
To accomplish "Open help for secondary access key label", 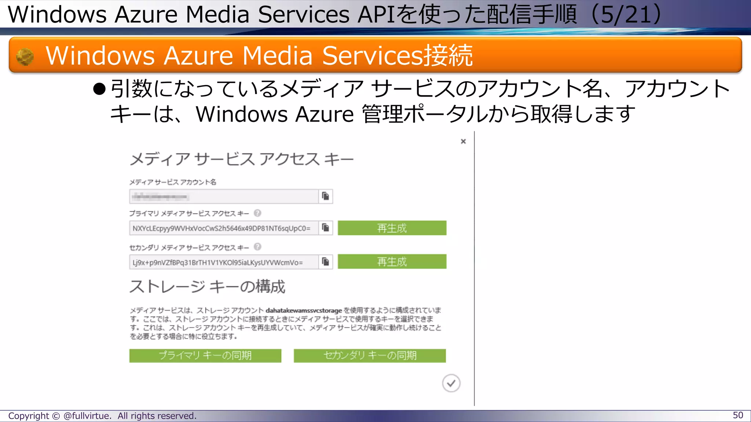I will coord(257,247).
